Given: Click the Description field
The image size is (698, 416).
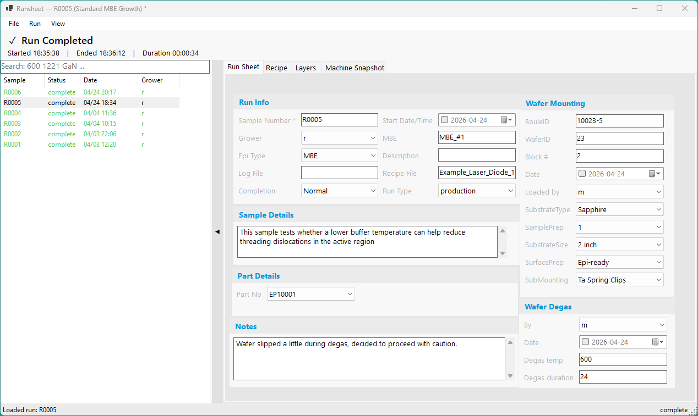Looking at the screenshot, I should [477, 155].
